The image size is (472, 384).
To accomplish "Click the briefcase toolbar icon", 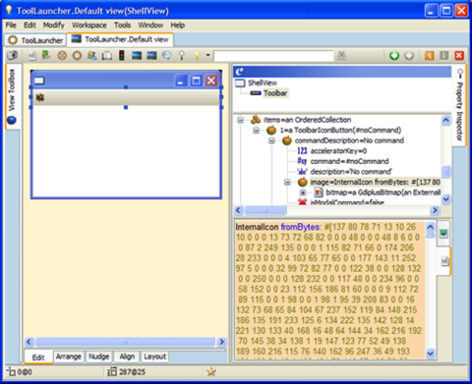I will [106, 56].
